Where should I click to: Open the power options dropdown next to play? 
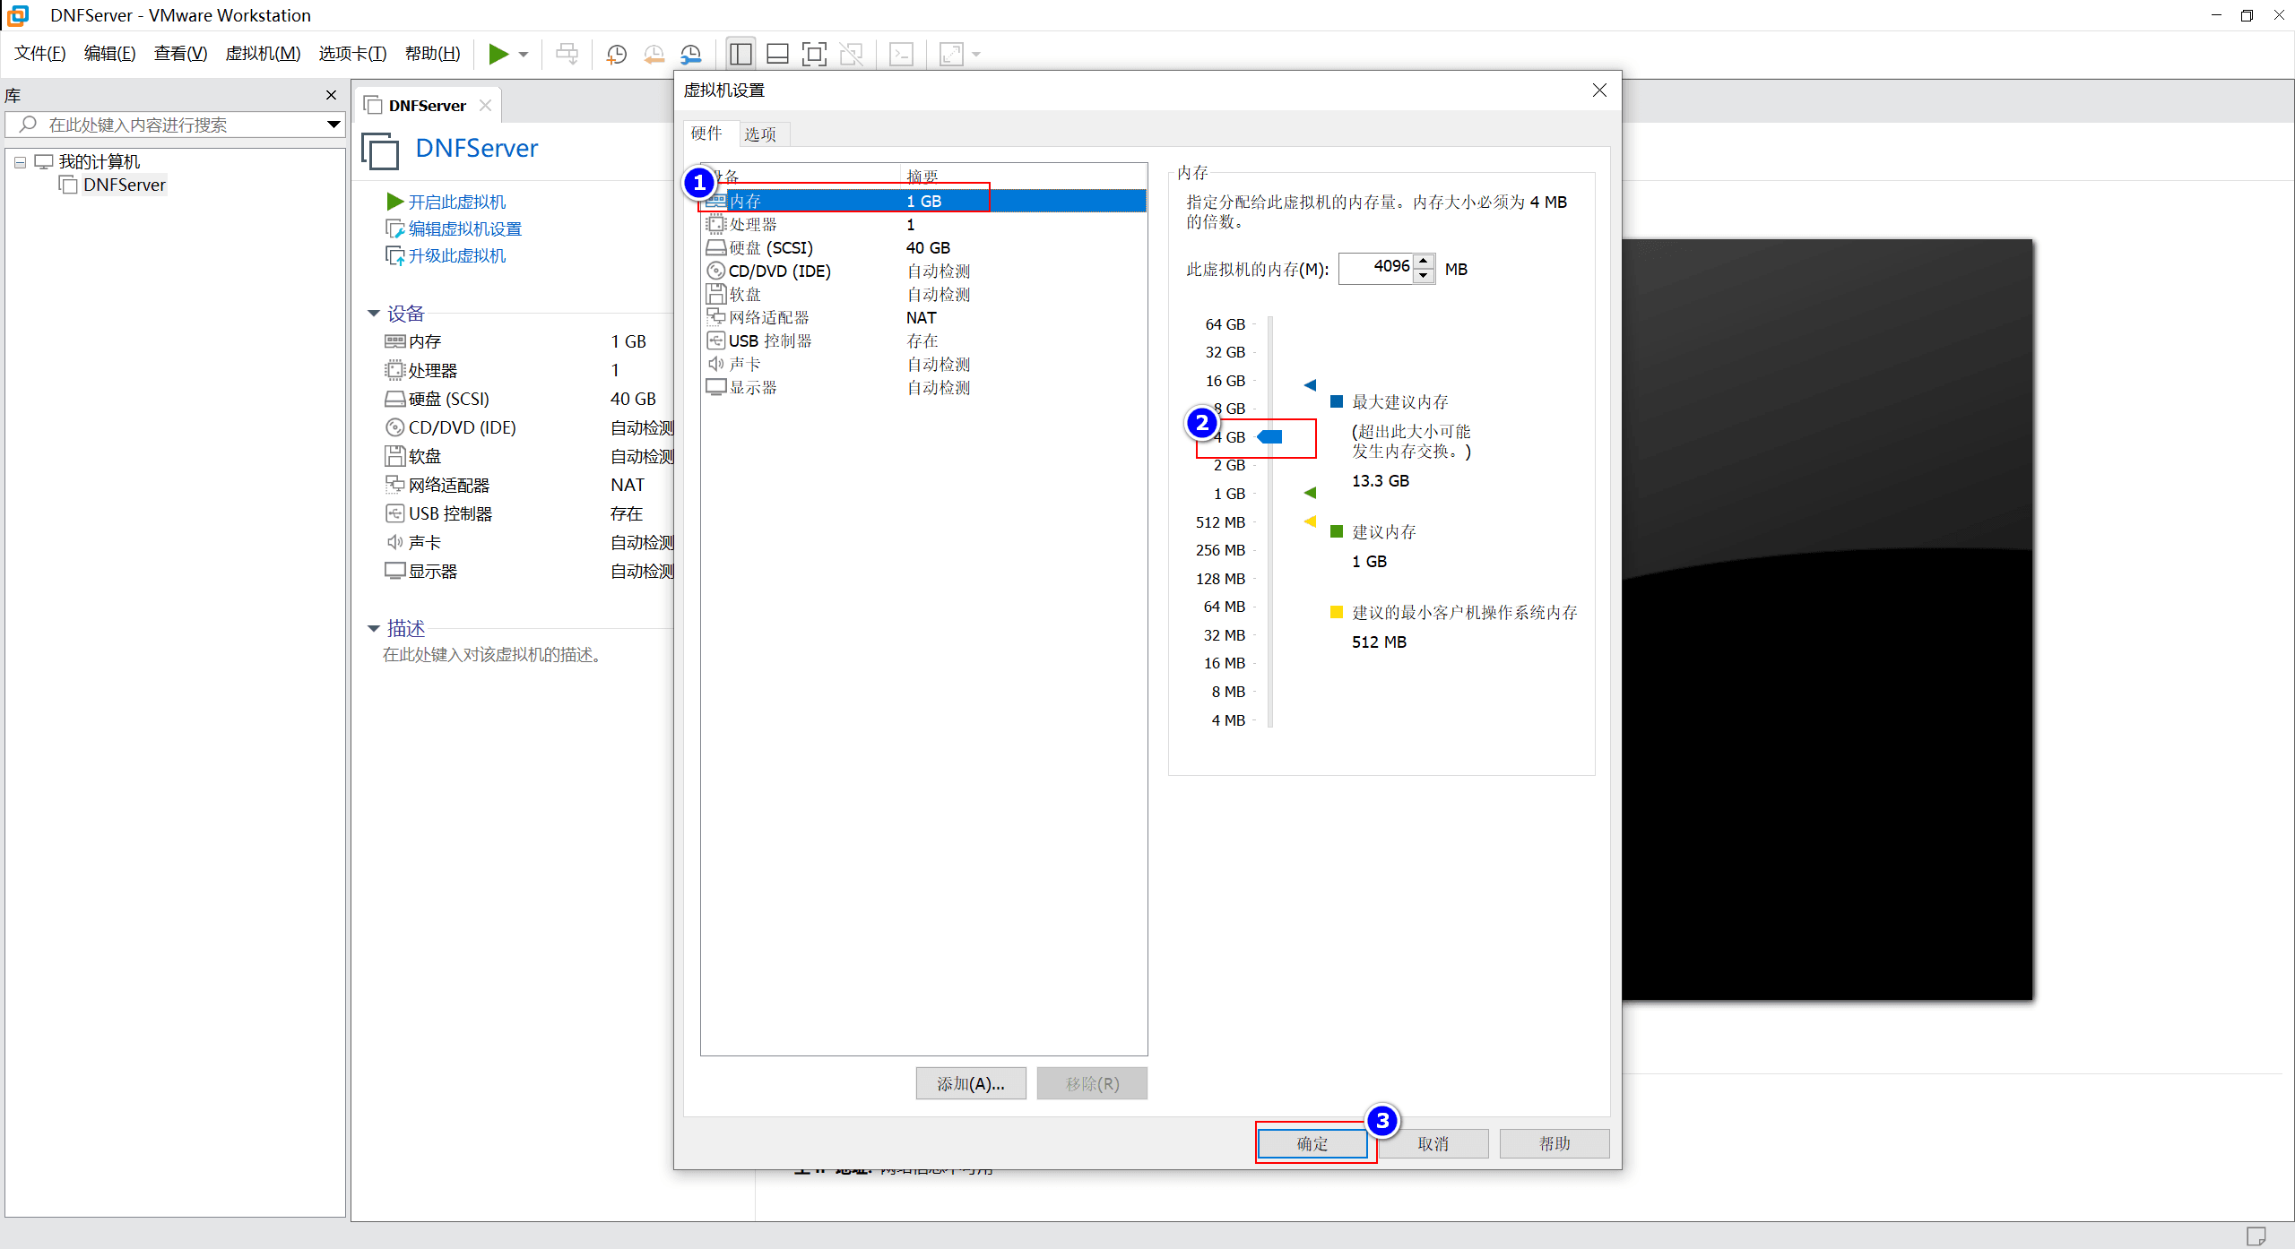[x=524, y=55]
